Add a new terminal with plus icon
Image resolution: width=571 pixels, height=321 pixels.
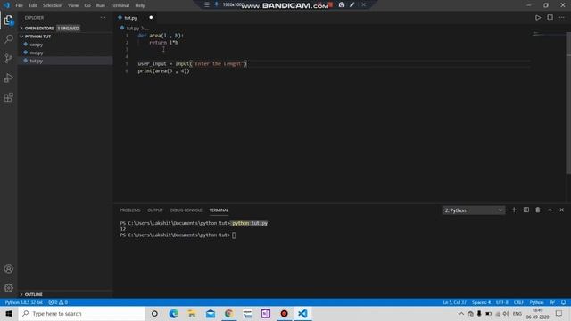pyautogui.click(x=514, y=210)
